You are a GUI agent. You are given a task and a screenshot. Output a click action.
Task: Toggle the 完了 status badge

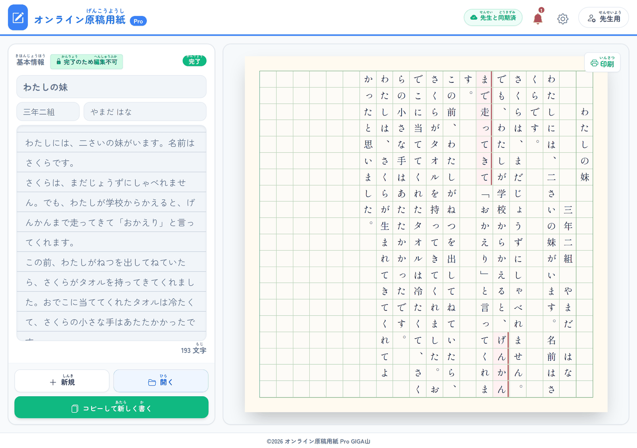point(195,61)
